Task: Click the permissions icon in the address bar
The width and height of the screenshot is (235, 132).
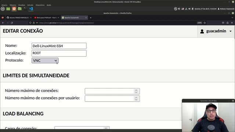Action: [37, 23]
